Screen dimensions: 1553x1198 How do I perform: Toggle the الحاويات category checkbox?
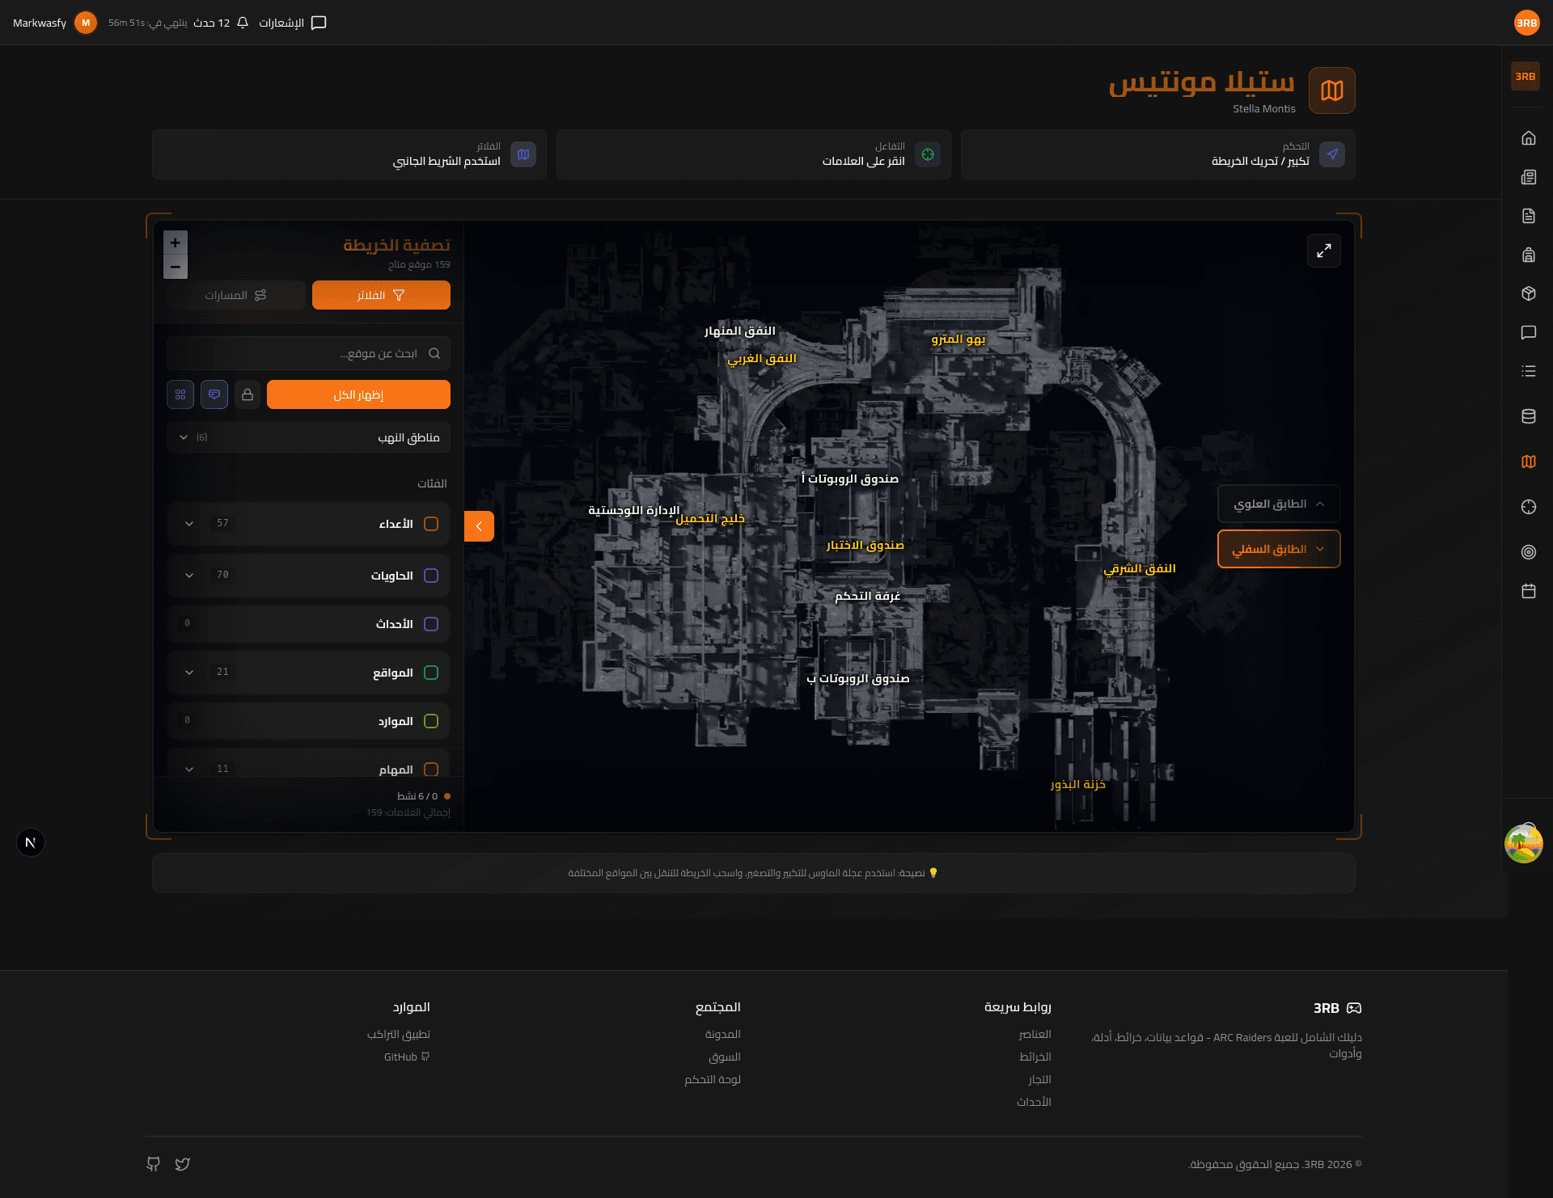coord(431,576)
